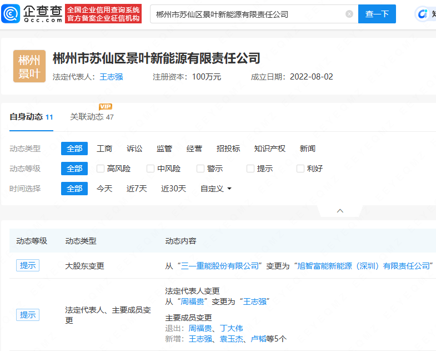This screenshot has width=436, height=351.
Task: Click the 动态等级 column header
Action: [x=32, y=241]
